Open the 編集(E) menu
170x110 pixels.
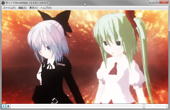coord(22,8)
